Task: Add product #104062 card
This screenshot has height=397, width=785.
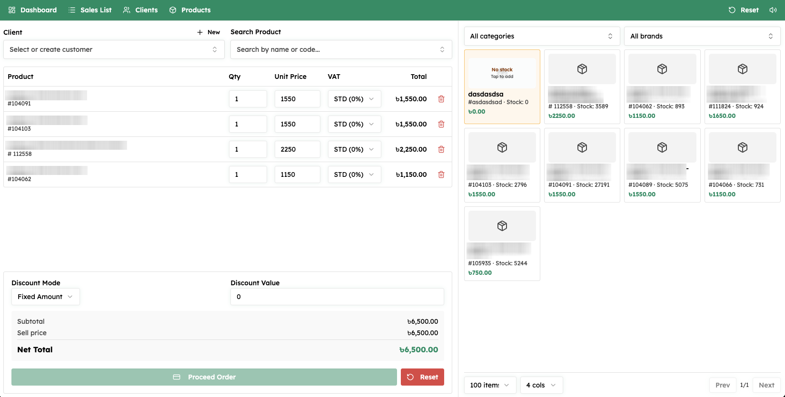Action: pyautogui.click(x=662, y=87)
